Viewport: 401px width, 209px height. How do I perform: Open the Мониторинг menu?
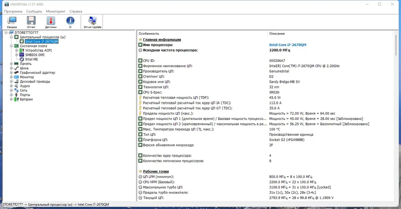click(55, 11)
